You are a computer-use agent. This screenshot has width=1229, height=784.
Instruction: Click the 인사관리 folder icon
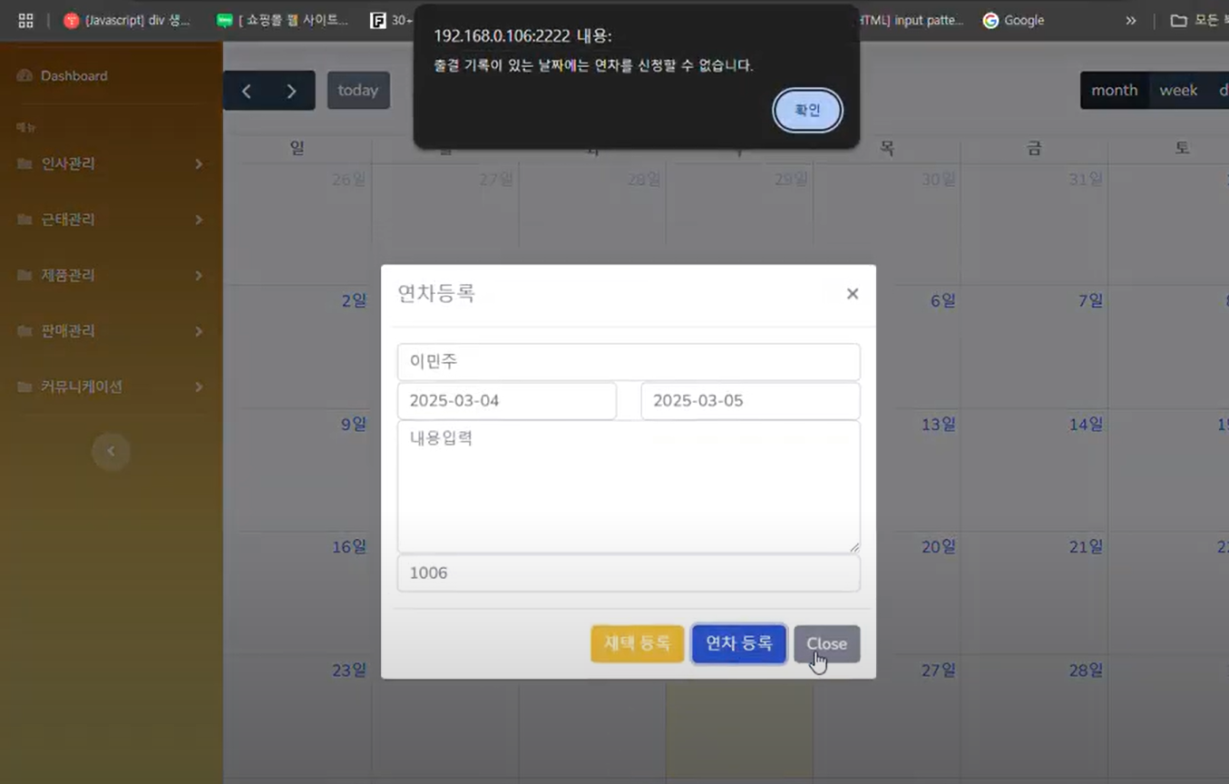(x=24, y=163)
